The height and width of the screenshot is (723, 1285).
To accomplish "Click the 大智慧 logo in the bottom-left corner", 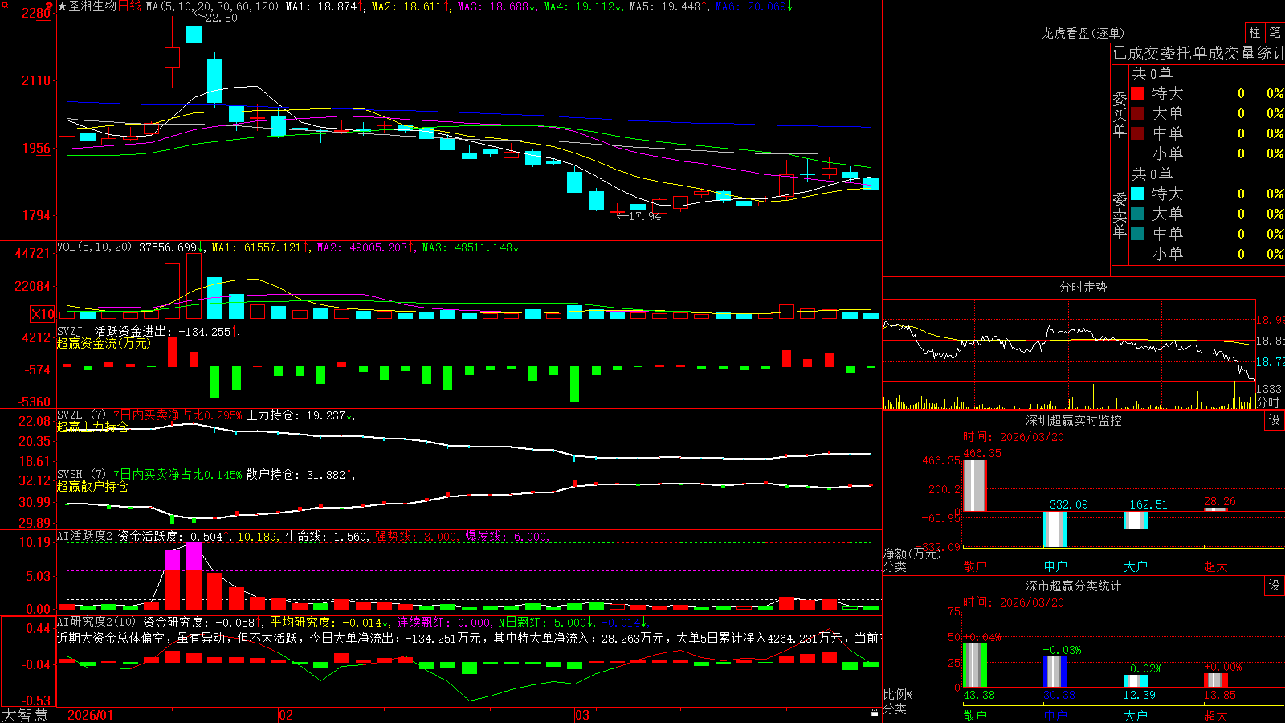I will tap(25, 715).
